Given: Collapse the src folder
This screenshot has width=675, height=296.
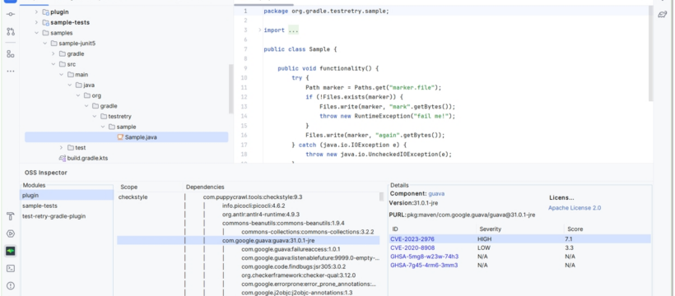Looking at the screenshot, I should click(54, 64).
